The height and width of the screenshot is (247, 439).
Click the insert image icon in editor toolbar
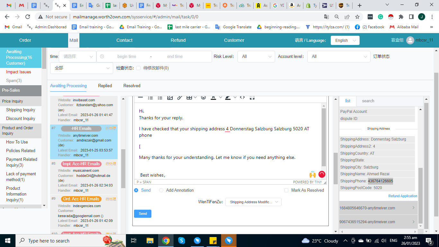170,97
